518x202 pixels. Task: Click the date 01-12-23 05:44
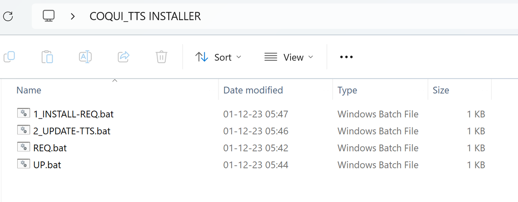[256, 165]
